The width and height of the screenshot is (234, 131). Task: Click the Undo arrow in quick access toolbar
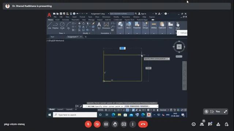(x=78, y=14)
